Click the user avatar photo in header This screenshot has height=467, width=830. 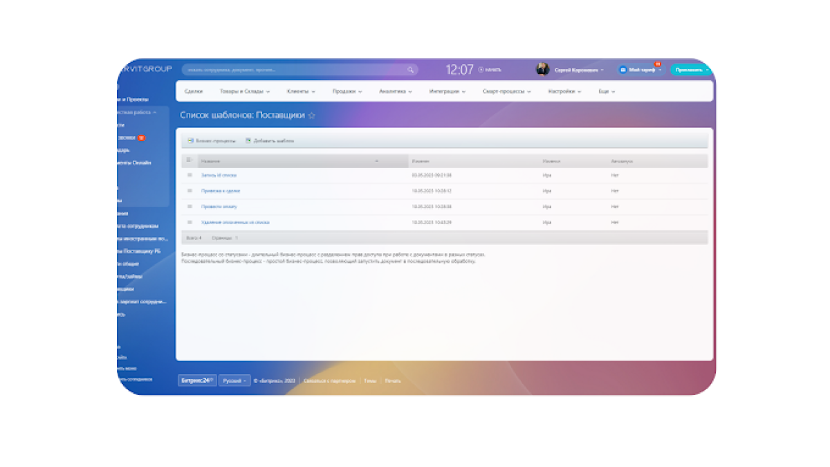pos(542,69)
